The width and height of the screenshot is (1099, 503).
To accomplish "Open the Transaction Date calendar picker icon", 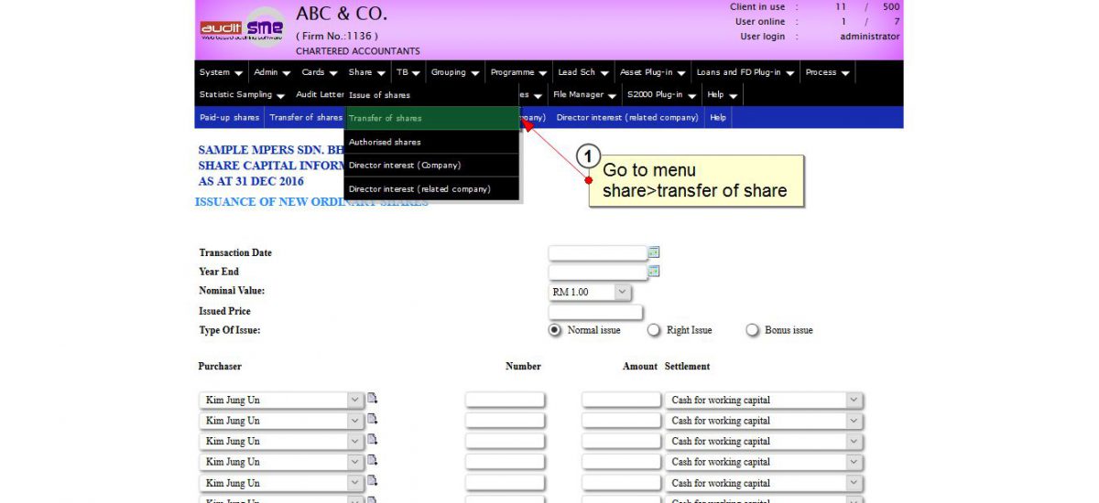I will [654, 252].
